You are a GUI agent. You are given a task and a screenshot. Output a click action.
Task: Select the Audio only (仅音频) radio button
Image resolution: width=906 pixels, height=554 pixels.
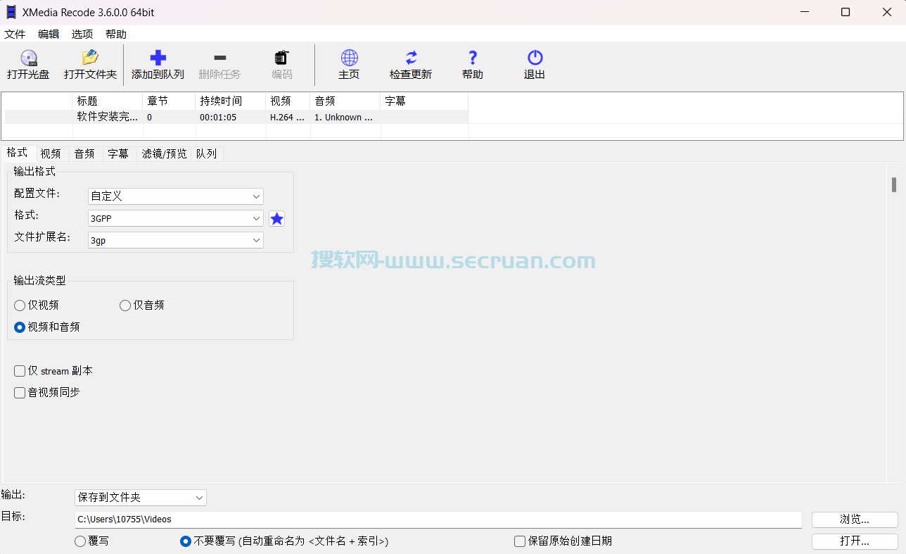125,306
